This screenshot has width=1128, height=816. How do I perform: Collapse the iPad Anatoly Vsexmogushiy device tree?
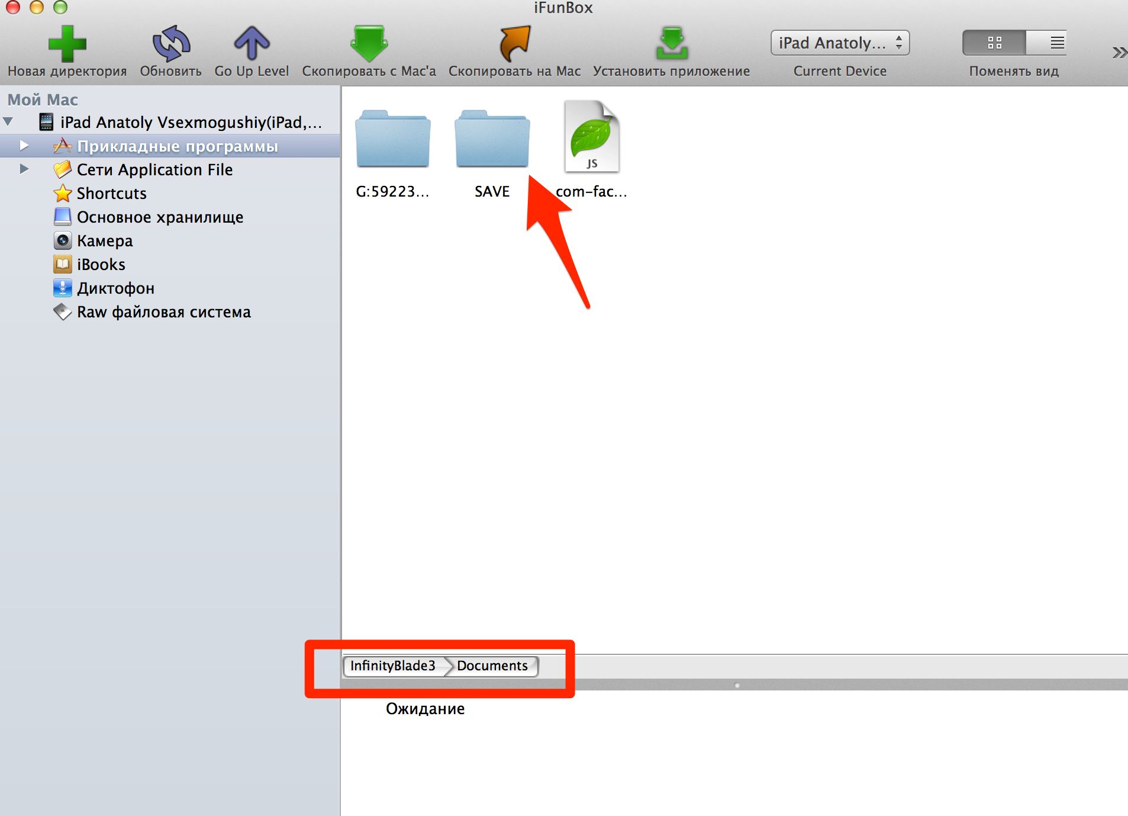8,121
